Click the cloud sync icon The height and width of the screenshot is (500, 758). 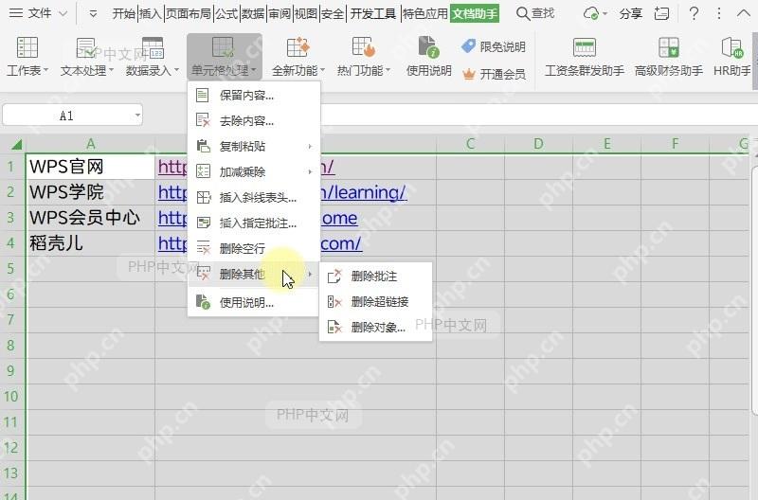click(591, 13)
